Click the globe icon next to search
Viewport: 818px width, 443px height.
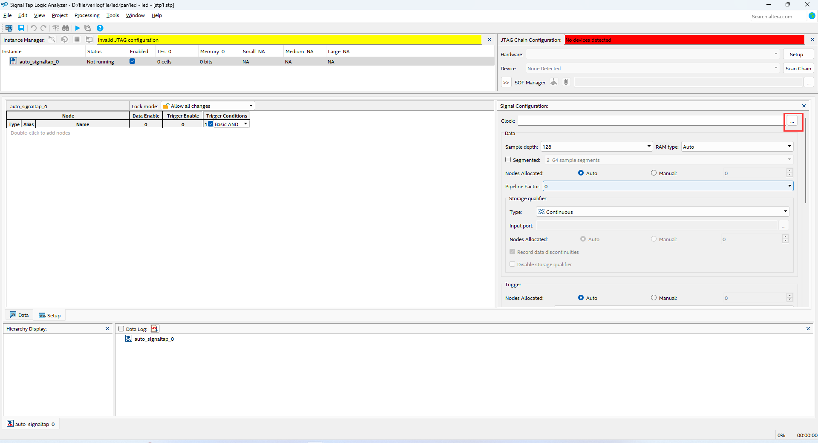point(812,16)
